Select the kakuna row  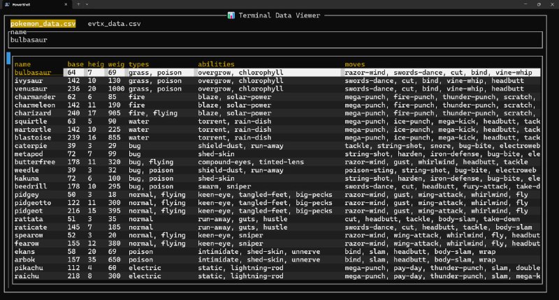(277, 179)
